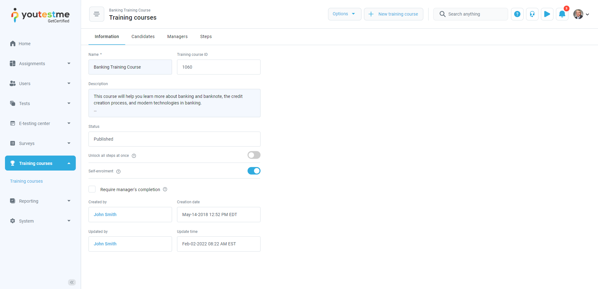
Task: Expand the Reporting sidebar menu
Action: [x=41, y=201]
